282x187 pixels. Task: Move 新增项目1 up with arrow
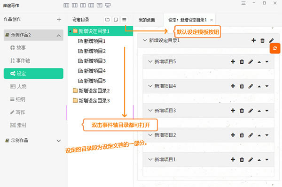click(x=259, y=160)
